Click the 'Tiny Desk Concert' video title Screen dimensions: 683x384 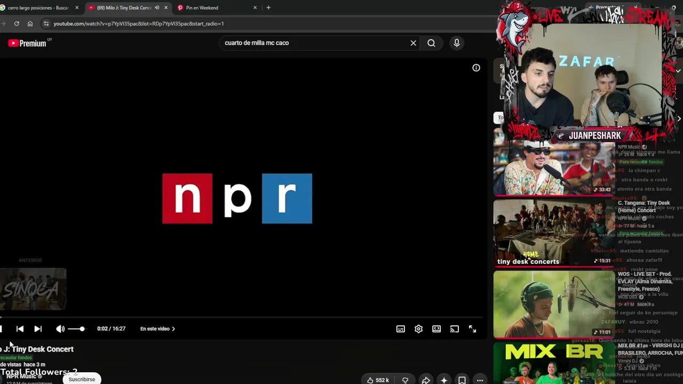point(37,349)
